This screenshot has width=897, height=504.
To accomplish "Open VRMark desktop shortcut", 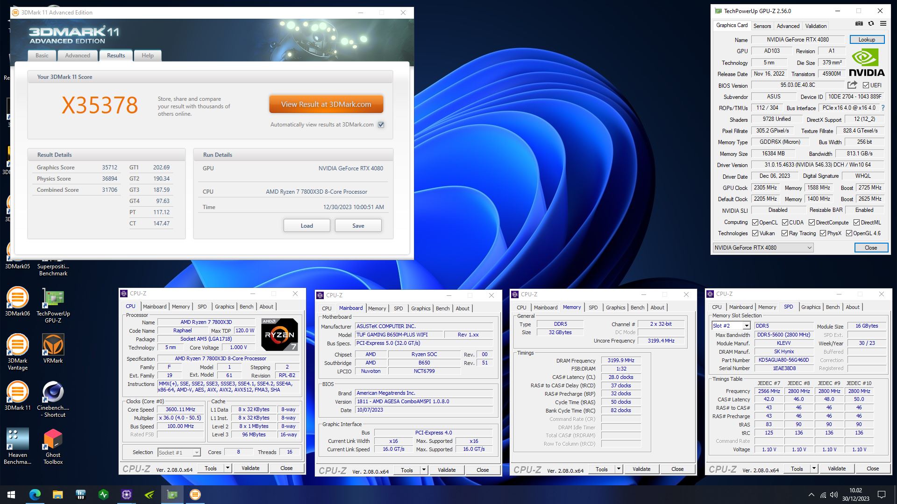I will [x=53, y=349].
